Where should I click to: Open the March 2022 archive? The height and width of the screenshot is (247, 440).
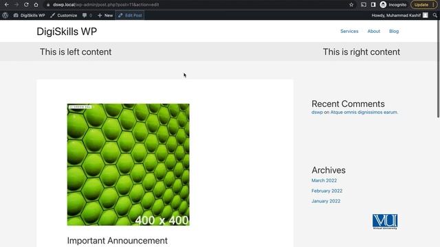(324, 180)
